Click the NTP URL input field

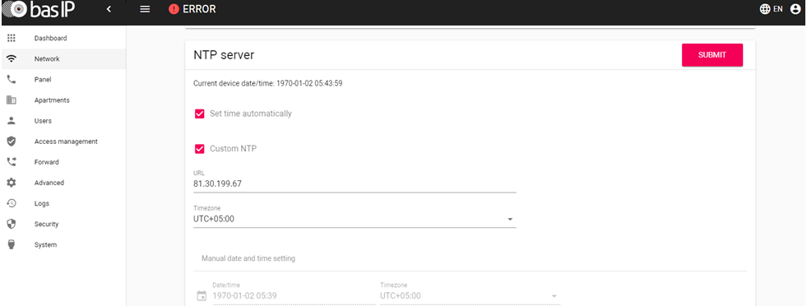tap(355, 183)
